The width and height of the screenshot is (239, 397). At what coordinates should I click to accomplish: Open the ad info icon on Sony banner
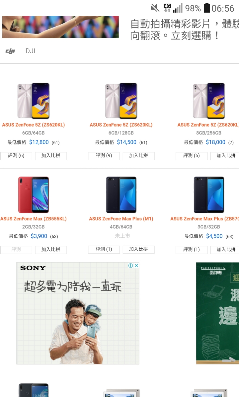point(131,265)
